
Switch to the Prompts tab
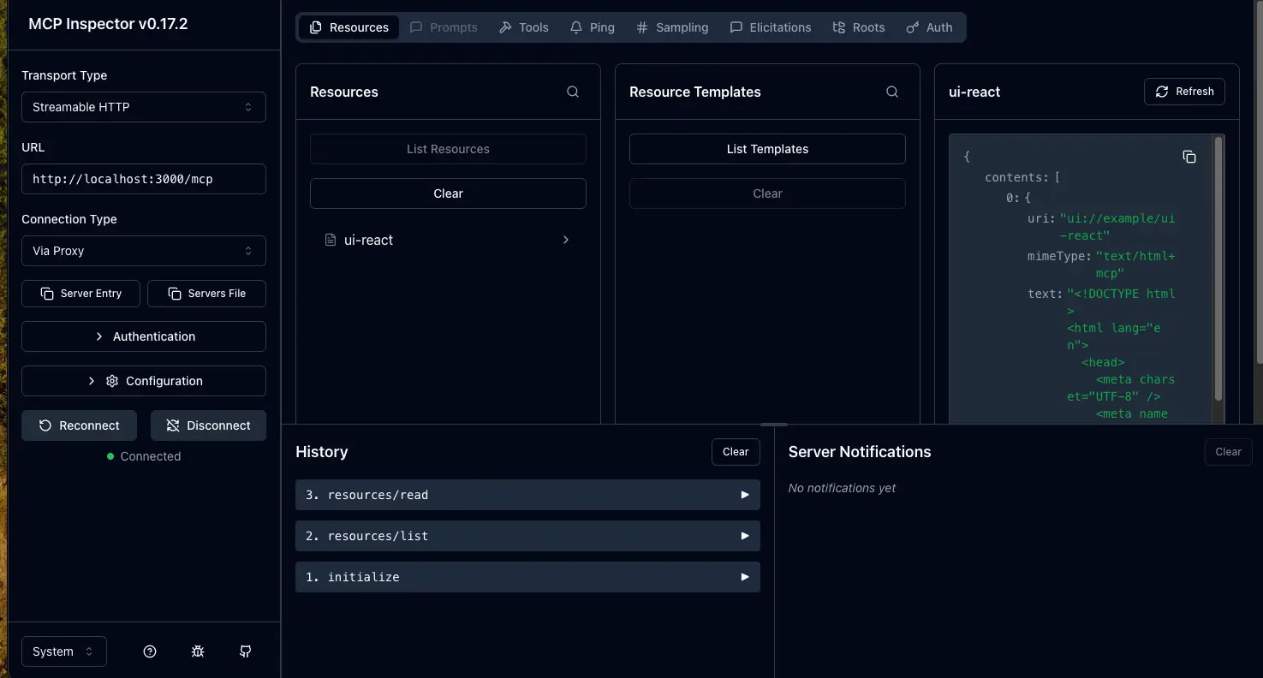tap(444, 27)
